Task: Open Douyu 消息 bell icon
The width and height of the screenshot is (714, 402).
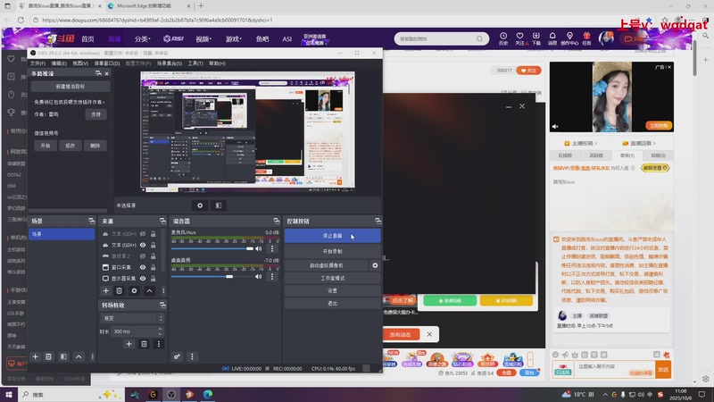Action: pyautogui.click(x=552, y=38)
